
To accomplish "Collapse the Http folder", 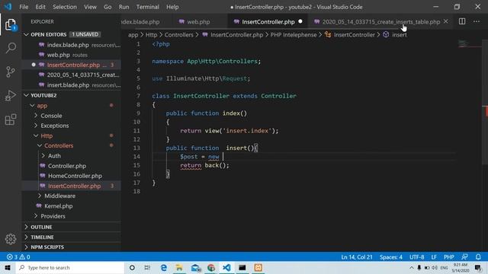I will (36, 135).
